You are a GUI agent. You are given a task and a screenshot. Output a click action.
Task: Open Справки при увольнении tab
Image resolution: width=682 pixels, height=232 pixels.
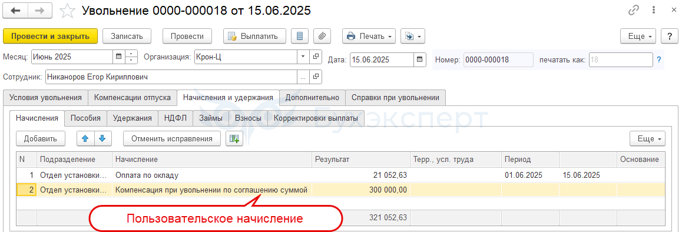coord(395,98)
